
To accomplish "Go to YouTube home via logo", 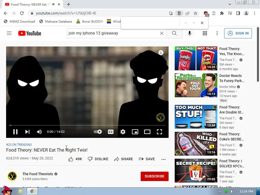I will point(30,33).
